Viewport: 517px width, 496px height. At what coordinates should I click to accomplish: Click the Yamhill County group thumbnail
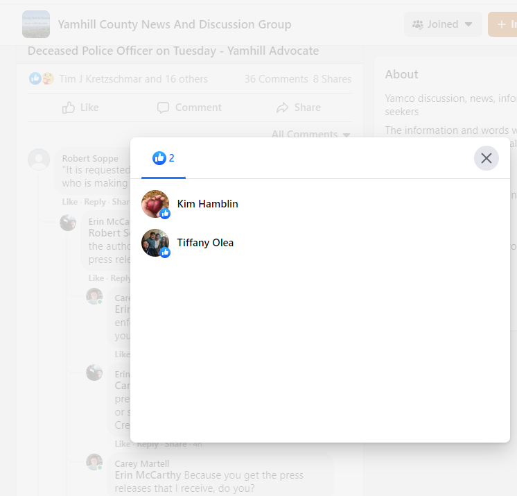[36, 24]
